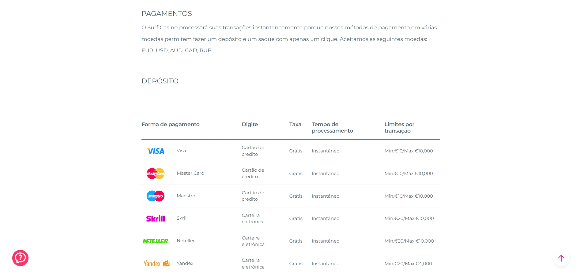Click 'Instantâneo' in the Yandex row
Screen dimensions: 580x278
(x=326, y=264)
